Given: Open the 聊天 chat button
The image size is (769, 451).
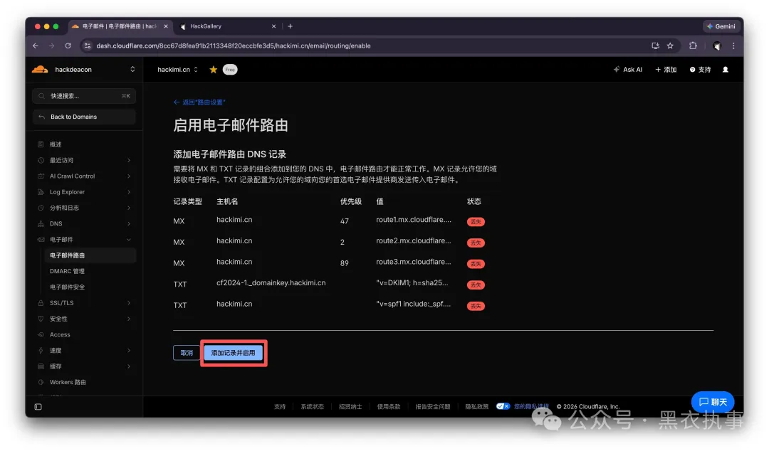Looking at the screenshot, I should click(x=713, y=402).
